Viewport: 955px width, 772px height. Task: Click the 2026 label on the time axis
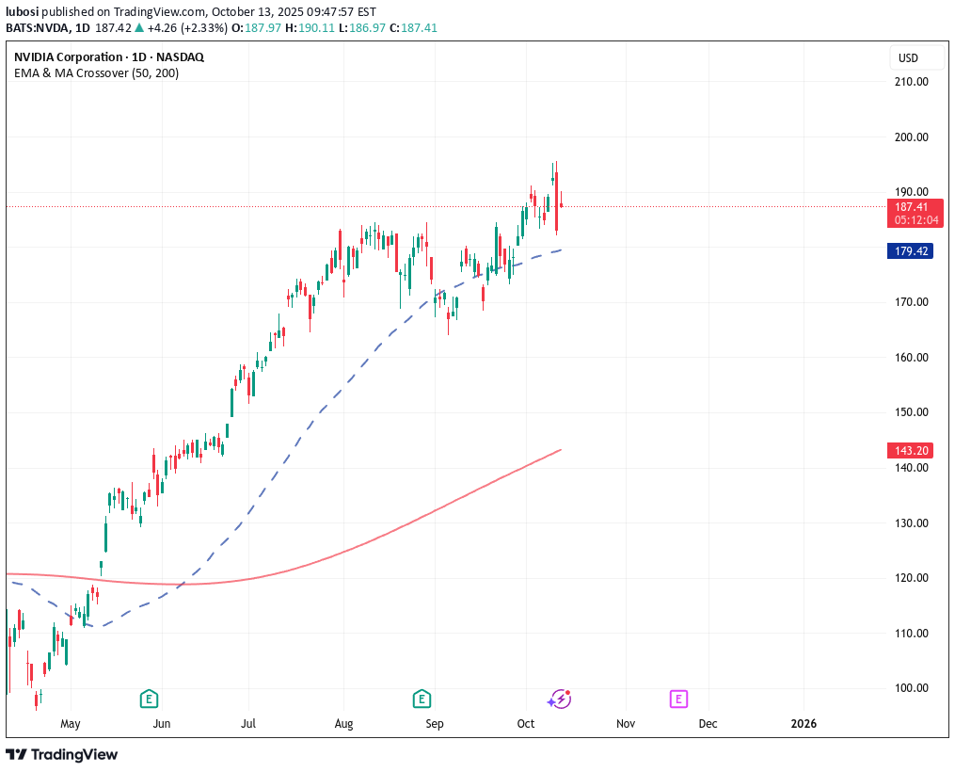click(x=804, y=724)
